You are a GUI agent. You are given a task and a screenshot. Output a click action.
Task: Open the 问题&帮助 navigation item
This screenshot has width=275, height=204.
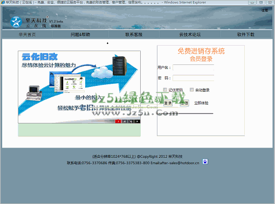coord(80,34)
